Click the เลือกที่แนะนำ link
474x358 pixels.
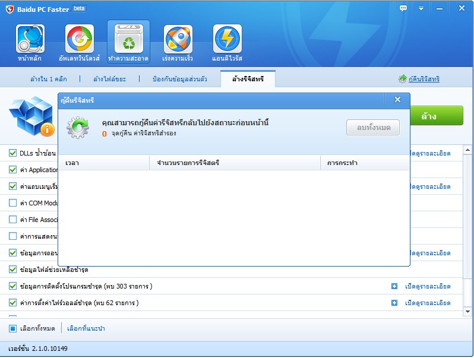pos(86,328)
